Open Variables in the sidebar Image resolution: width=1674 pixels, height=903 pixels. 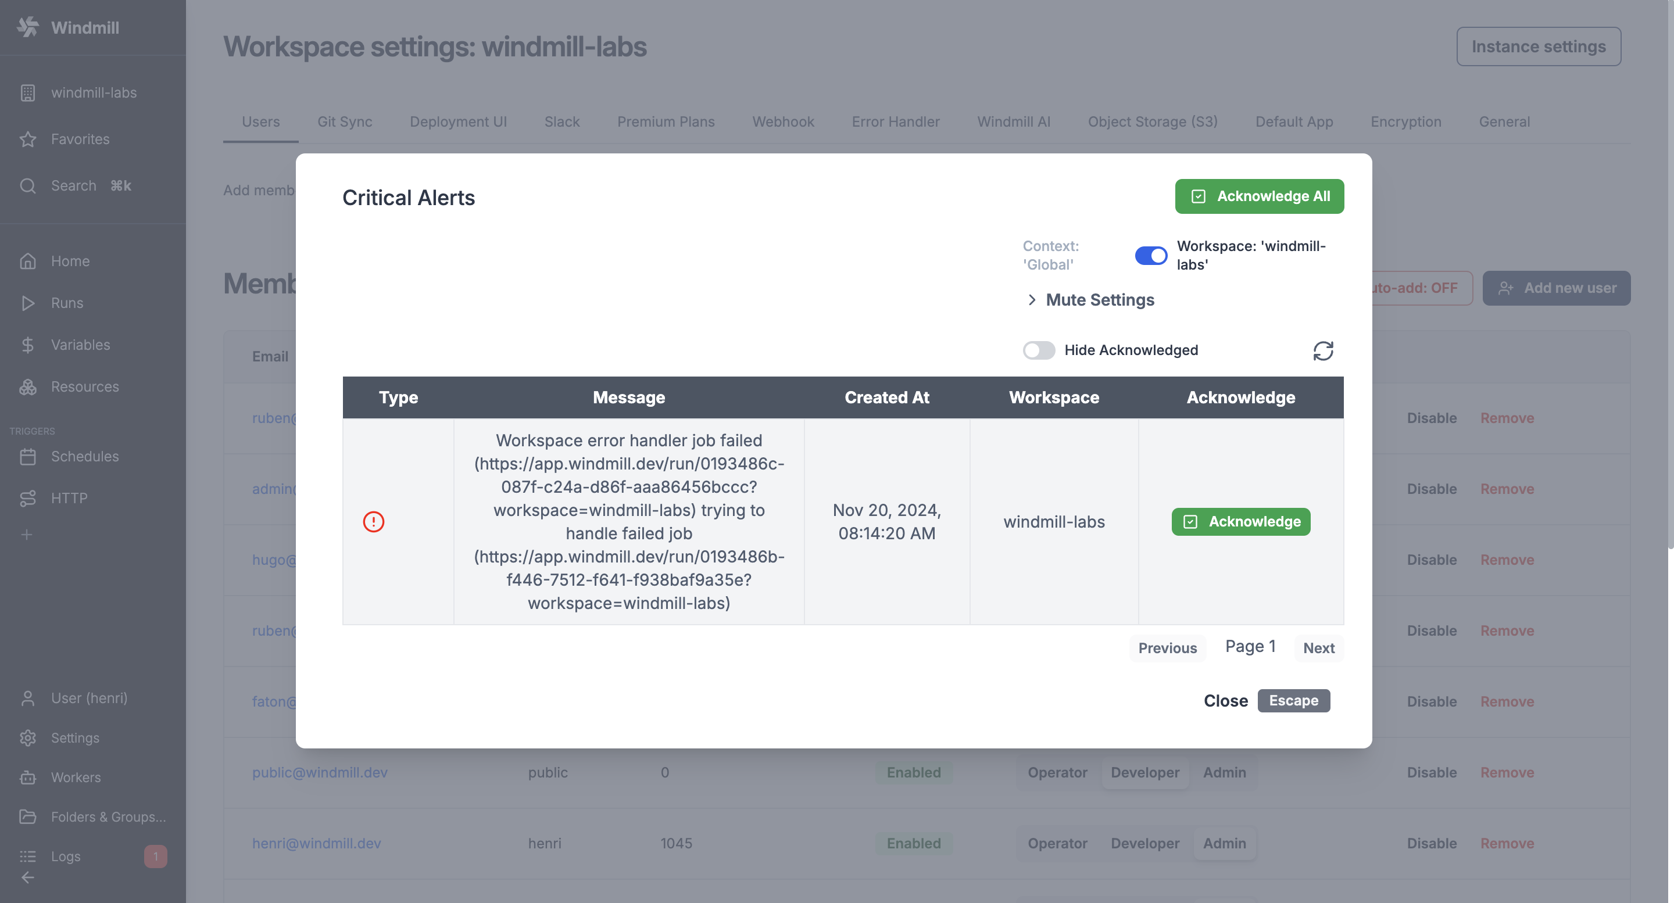[81, 345]
